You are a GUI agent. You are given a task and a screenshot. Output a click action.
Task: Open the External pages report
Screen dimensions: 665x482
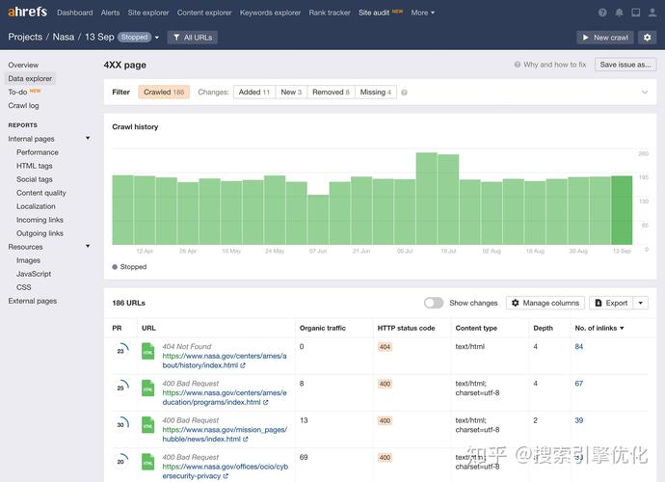coord(32,301)
